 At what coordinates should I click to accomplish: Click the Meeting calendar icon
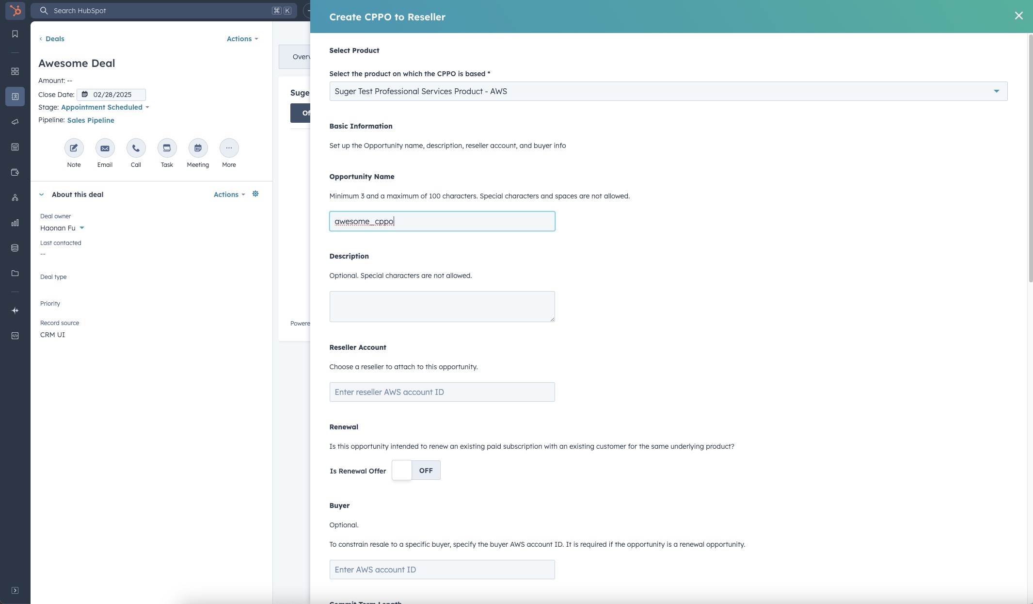coord(198,148)
